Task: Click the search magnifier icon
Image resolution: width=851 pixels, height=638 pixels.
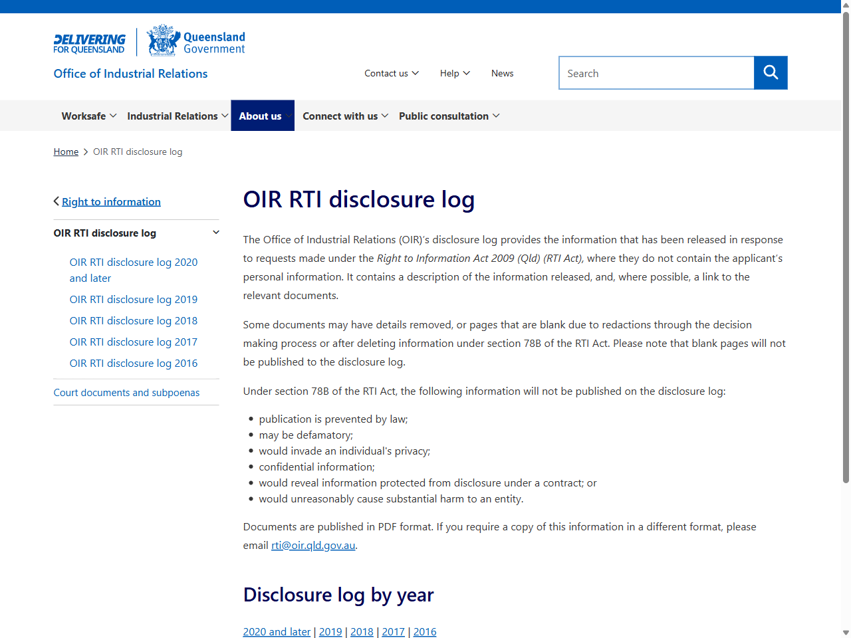Action: [x=770, y=72]
